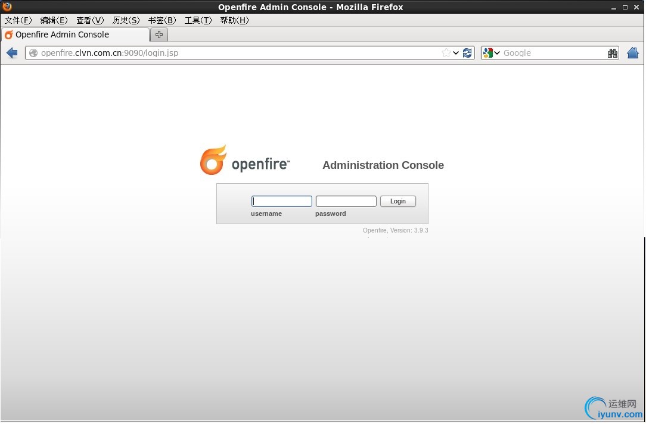Click the Openfire flame logo
Screen dimensions: 646x424
click(213, 160)
